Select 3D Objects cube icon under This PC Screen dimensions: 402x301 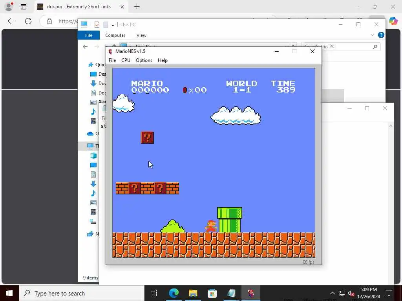tap(93, 156)
